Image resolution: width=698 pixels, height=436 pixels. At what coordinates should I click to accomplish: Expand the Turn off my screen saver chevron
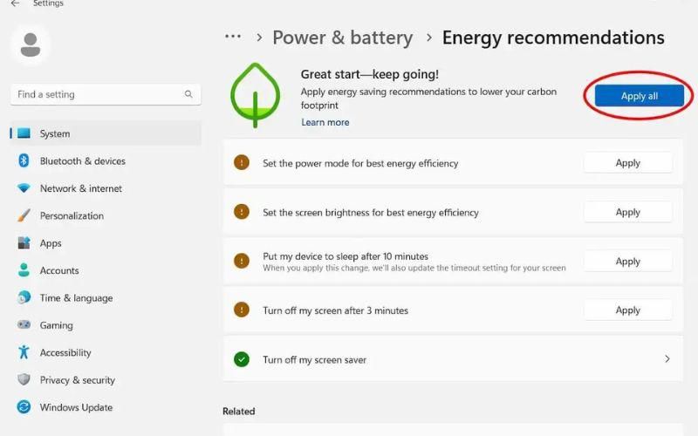(667, 358)
